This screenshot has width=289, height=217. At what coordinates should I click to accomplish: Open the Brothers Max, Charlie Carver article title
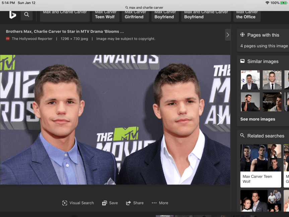pyautogui.click(x=65, y=32)
